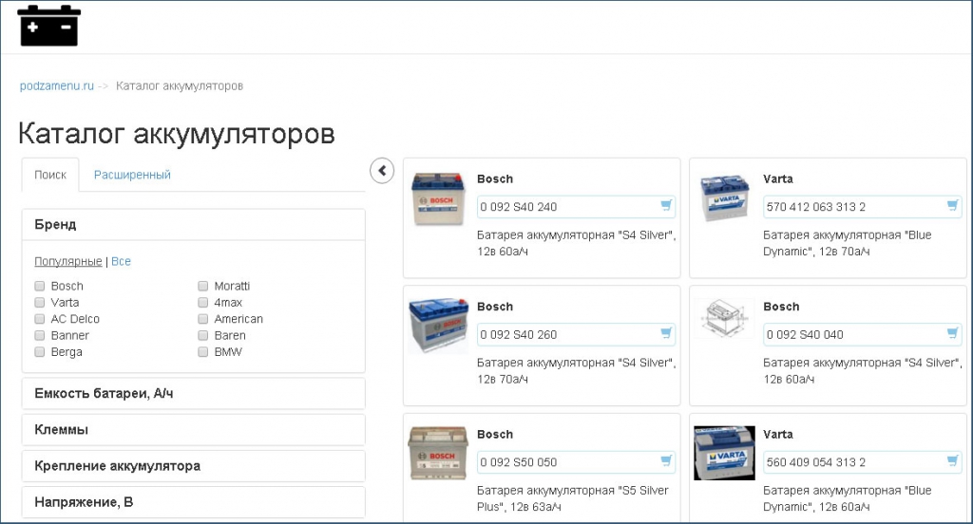
Task: Collapse filter panel with left arrow button
Action: coord(382,171)
